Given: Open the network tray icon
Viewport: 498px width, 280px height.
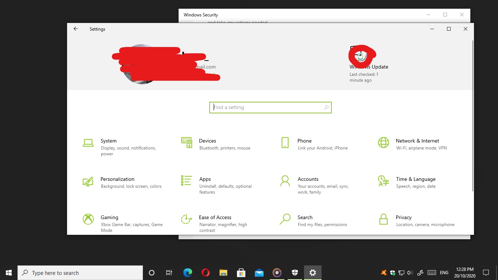Looking at the screenshot, I should tap(401, 273).
